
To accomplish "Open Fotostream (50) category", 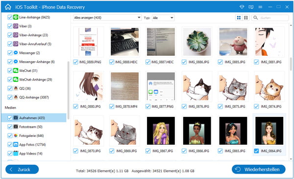I will pos(31,127).
